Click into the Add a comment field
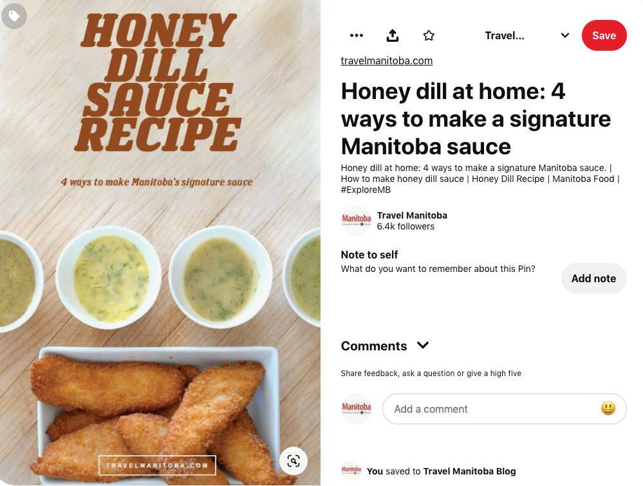Image resolution: width=643 pixels, height=486 pixels. pyautogui.click(x=492, y=409)
